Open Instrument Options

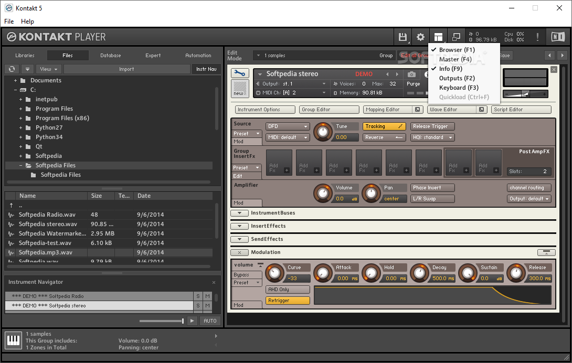(265, 110)
